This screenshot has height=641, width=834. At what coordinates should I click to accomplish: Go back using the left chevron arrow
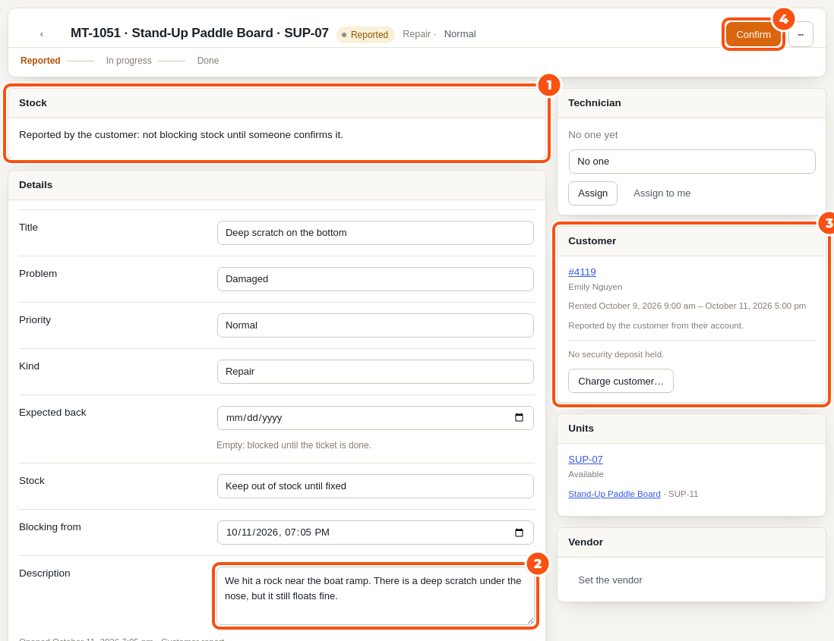click(x=42, y=35)
